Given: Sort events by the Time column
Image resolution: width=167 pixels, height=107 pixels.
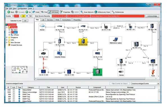Looking at the screenshot, I should [x=48, y=87].
